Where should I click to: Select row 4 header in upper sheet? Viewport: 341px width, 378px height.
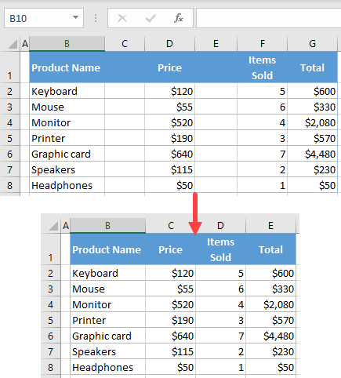(x=10, y=122)
